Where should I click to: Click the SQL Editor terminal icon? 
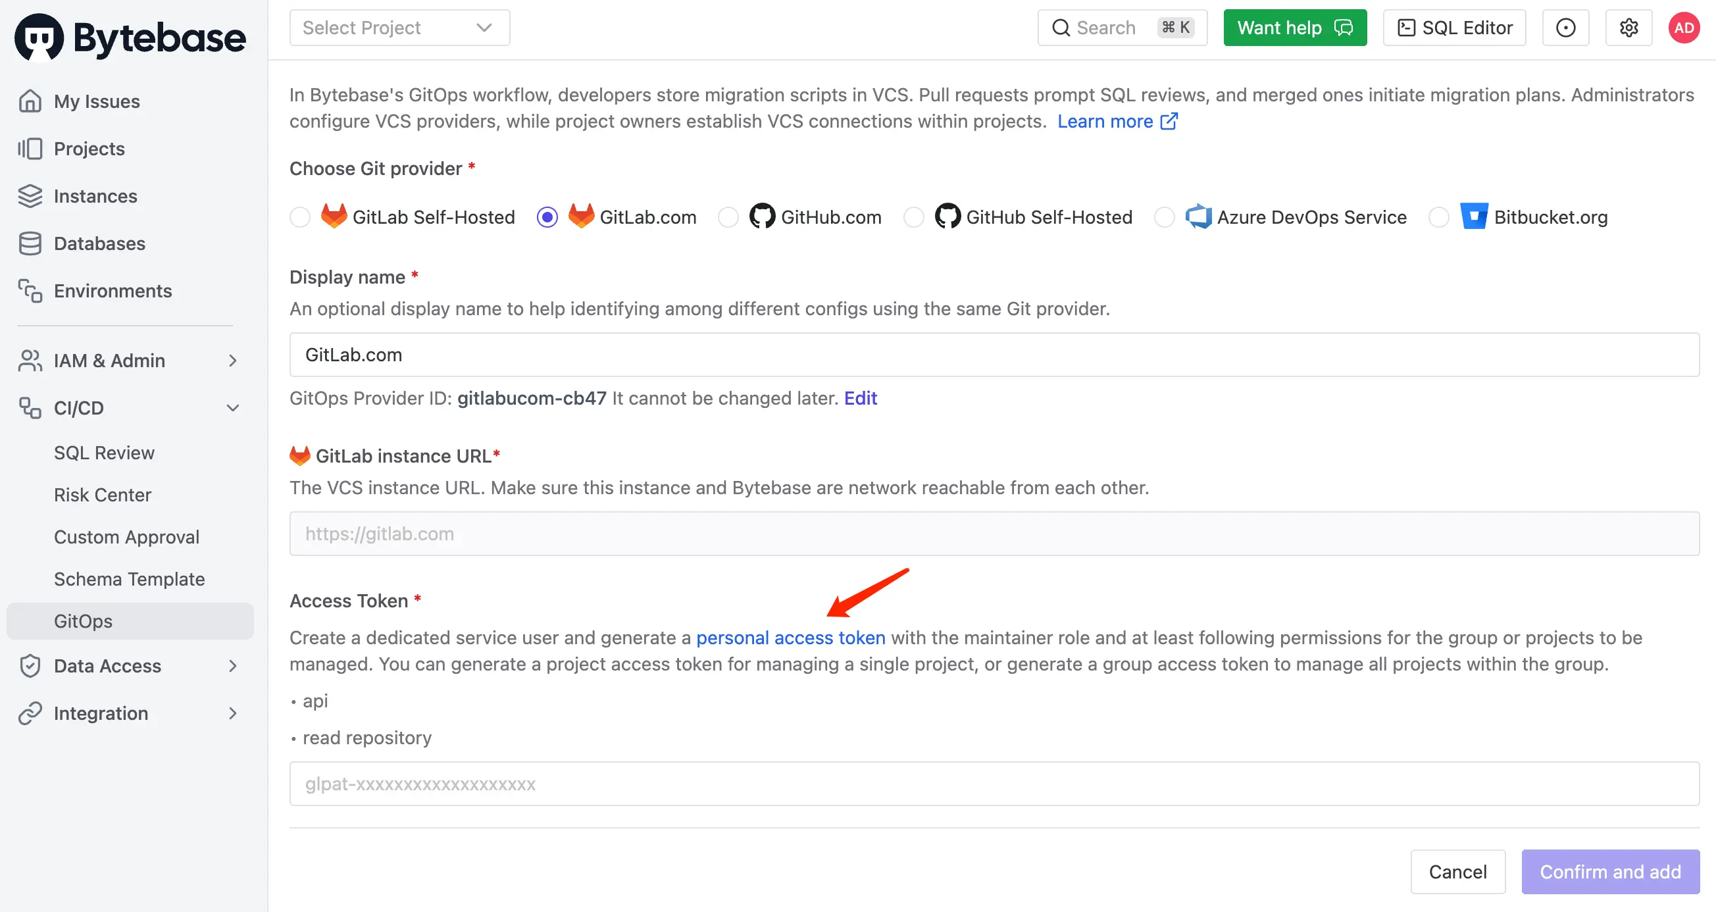(1405, 28)
